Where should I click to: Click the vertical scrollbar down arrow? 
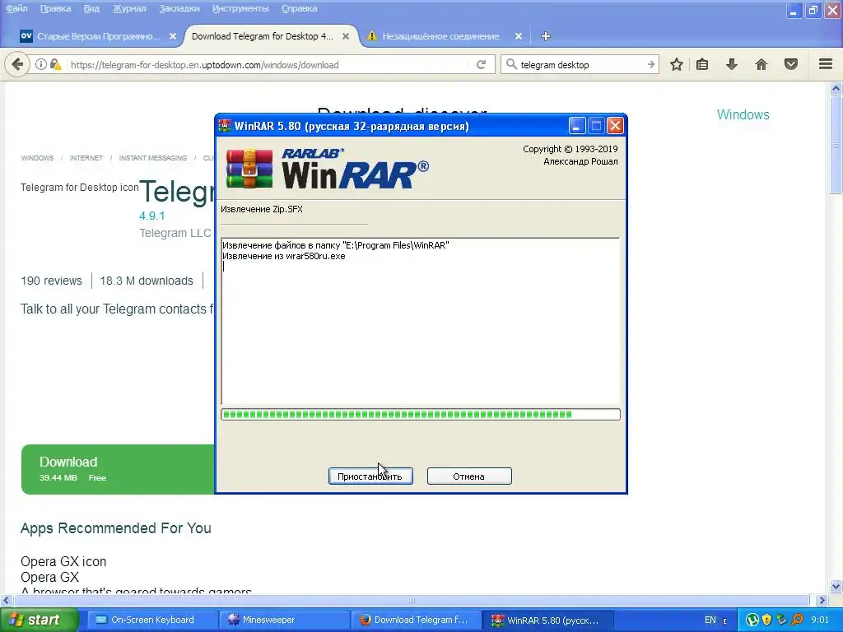click(x=836, y=586)
